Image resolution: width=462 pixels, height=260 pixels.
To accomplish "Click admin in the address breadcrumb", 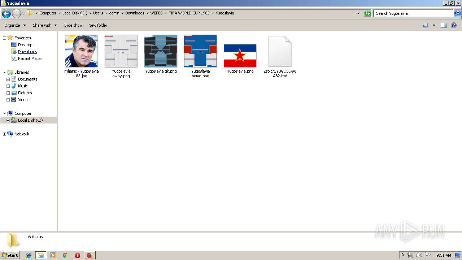I will 114,13.
